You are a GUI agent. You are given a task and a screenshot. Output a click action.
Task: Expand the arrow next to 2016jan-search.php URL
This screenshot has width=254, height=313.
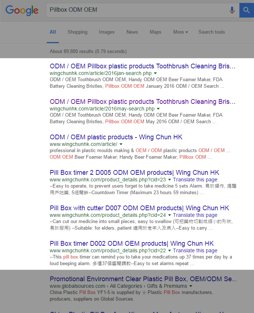pyautogui.click(x=155, y=73)
